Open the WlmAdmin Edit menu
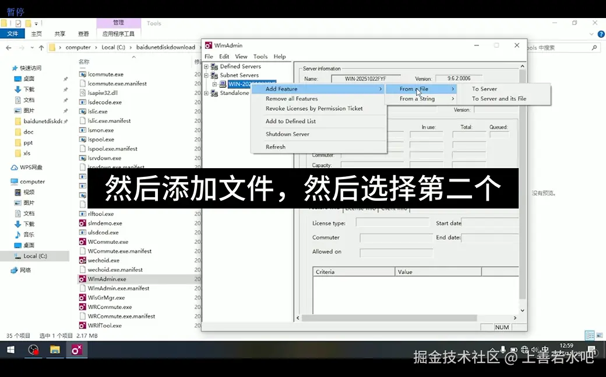This screenshot has height=377, width=606. (224, 56)
